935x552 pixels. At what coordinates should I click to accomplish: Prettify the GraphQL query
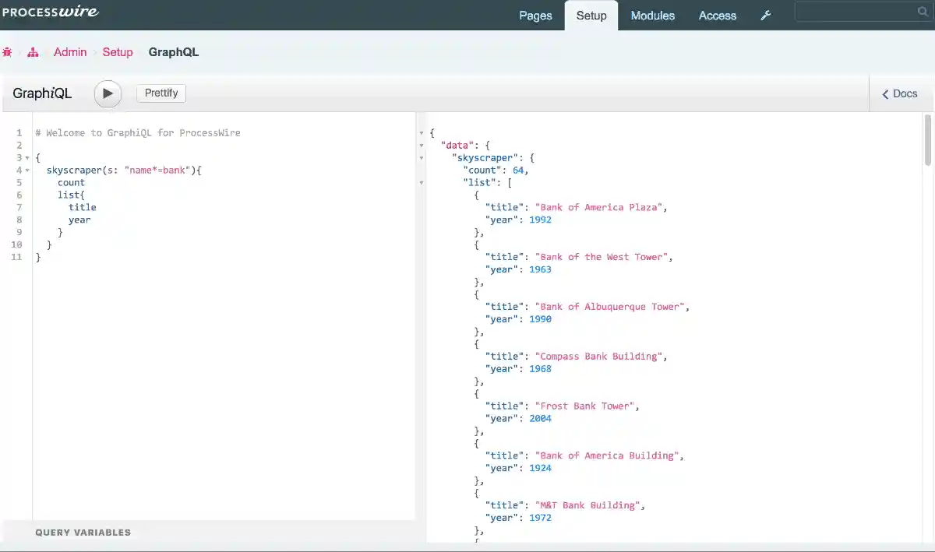point(161,93)
